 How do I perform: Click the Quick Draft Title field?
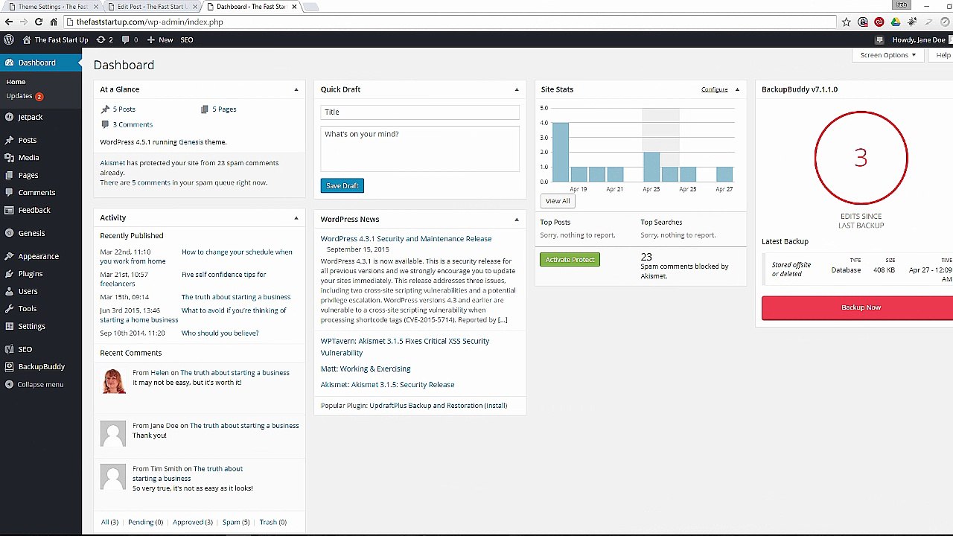point(420,112)
